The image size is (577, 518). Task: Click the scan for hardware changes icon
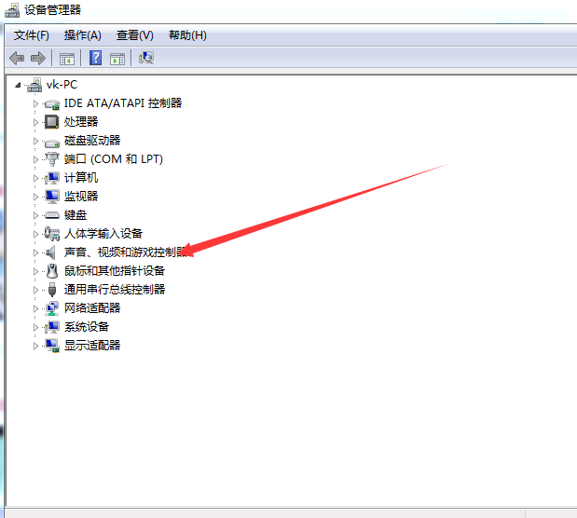[146, 58]
